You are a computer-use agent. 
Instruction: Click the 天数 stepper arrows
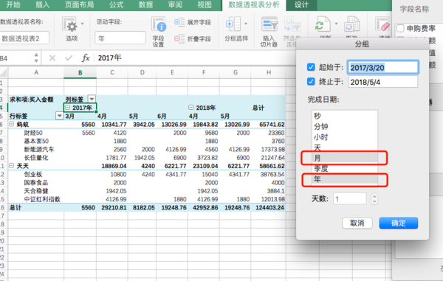click(374, 199)
